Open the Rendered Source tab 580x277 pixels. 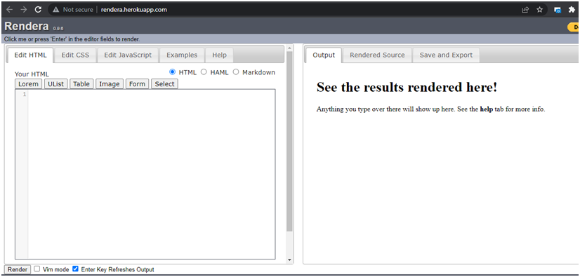(x=377, y=55)
